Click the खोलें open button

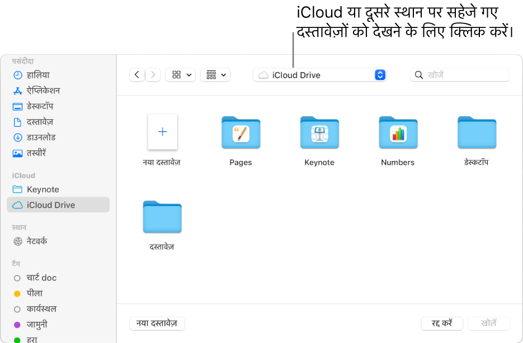(489, 323)
